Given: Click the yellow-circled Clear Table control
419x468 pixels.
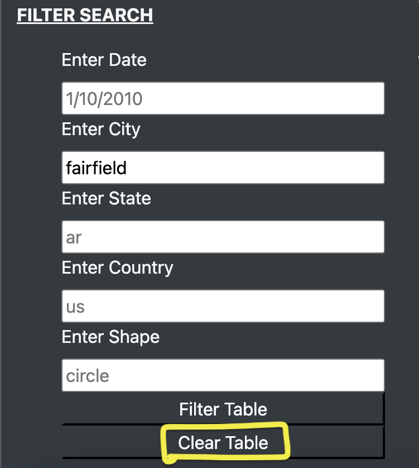Looking at the screenshot, I should [223, 442].
